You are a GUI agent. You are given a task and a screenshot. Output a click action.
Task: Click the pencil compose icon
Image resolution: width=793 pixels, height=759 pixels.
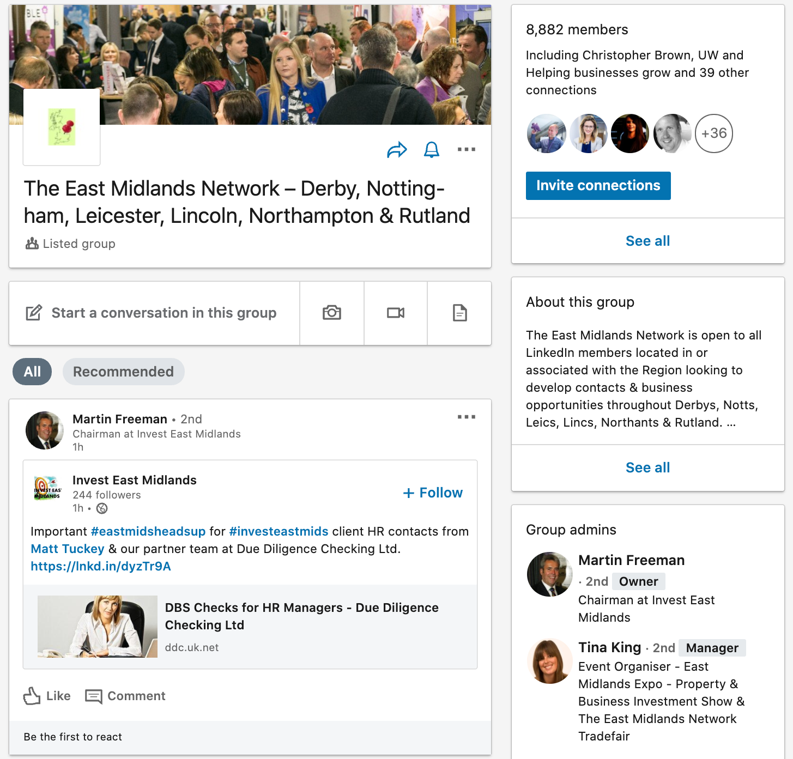pyautogui.click(x=34, y=313)
